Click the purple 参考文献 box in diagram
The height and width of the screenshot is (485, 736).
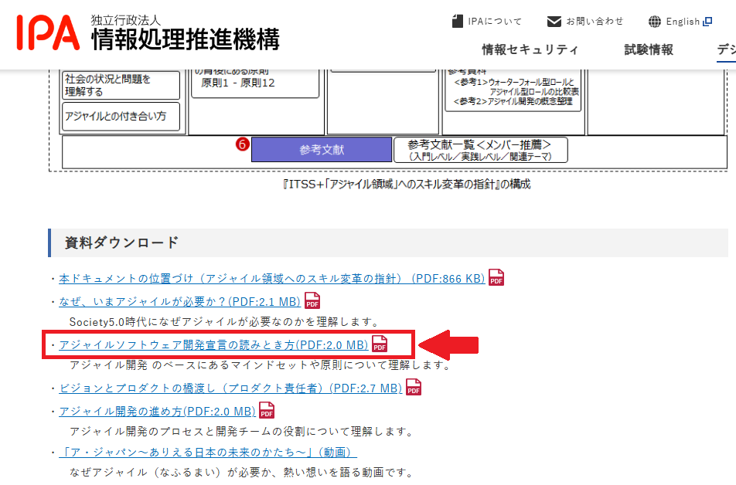click(x=322, y=150)
